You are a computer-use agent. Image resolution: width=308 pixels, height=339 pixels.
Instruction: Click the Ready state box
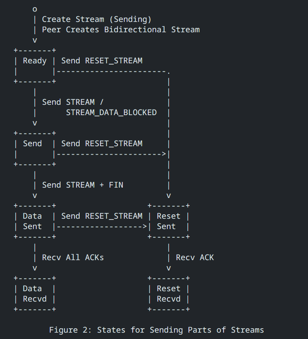pos(34,61)
